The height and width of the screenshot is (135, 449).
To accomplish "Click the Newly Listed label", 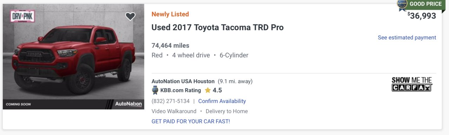I will [x=170, y=14].
